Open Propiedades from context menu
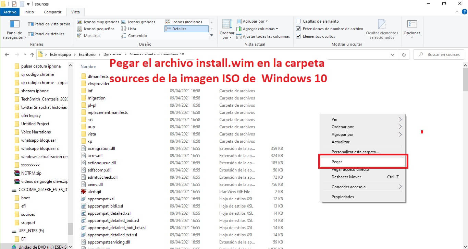468x249 pixels. [x=363, y=197]
